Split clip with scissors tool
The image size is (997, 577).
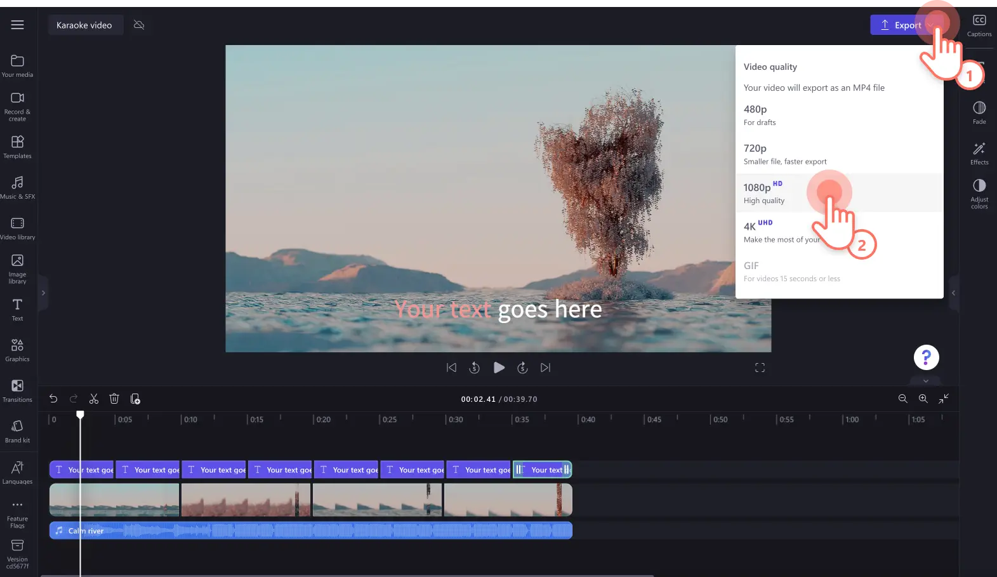(94, 399)
